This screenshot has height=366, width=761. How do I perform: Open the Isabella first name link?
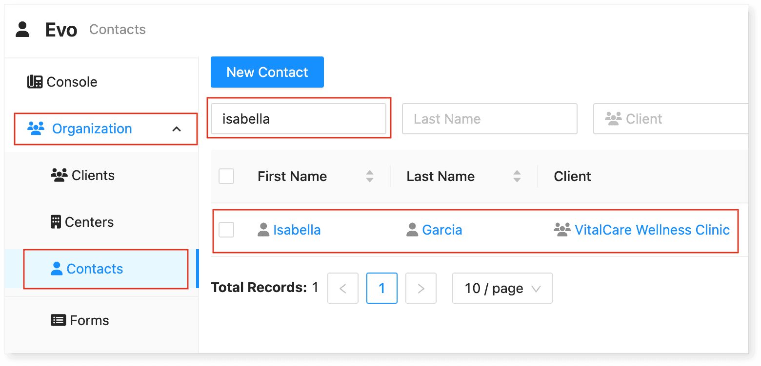pos(297,230)
